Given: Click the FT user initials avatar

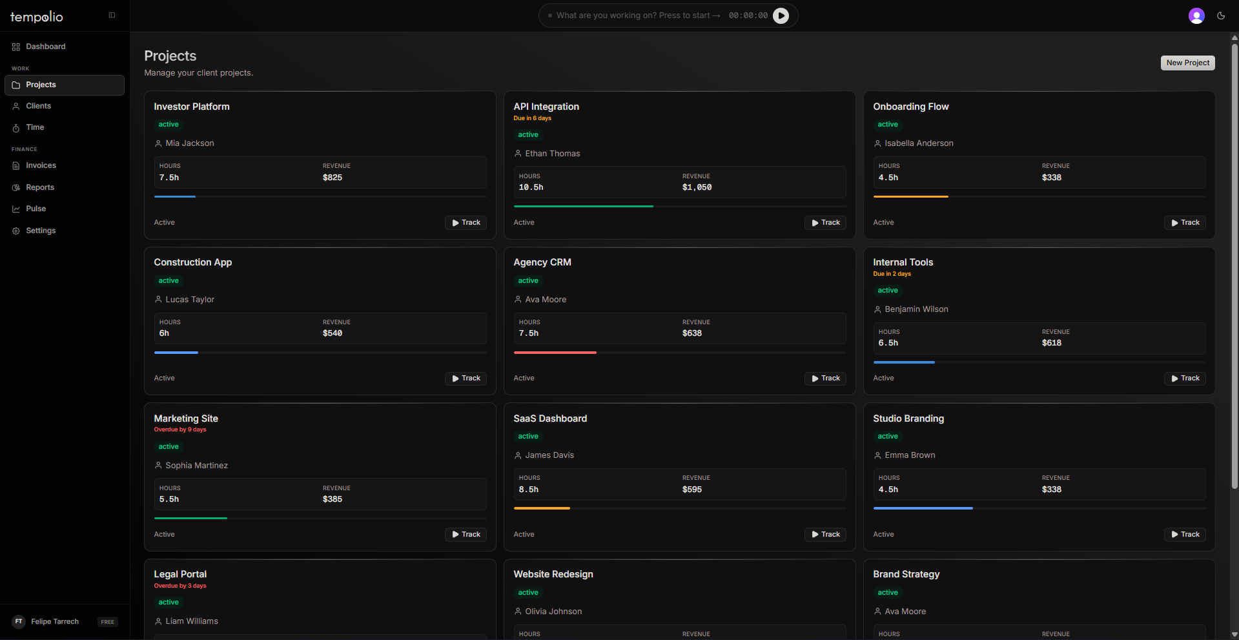Looking at the screenshot, I should point(19,621).
